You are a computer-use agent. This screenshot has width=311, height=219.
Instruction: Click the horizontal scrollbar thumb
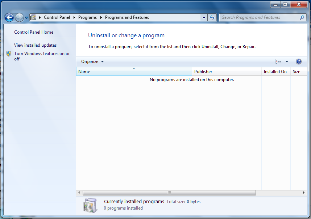coord(169,193)
